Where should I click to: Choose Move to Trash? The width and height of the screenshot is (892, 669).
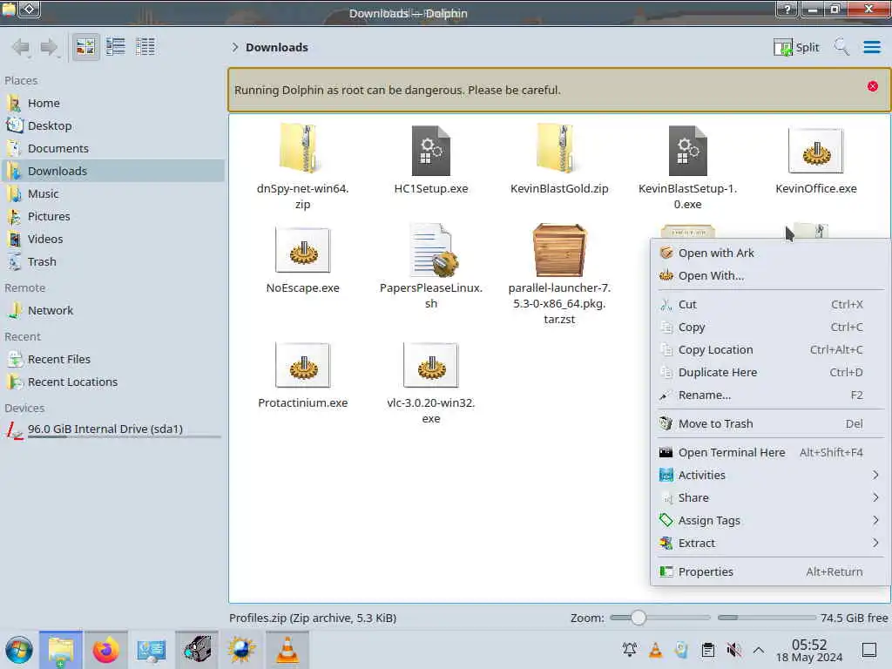[x=770, y=424]
